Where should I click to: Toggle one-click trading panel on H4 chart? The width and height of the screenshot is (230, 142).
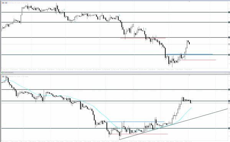(3, 3)
